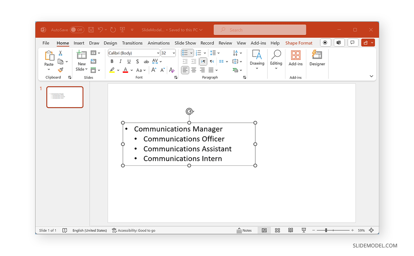Toggle the AutoSave switch on
This screenshot has height=256, width=414.
tap(77, 30)
